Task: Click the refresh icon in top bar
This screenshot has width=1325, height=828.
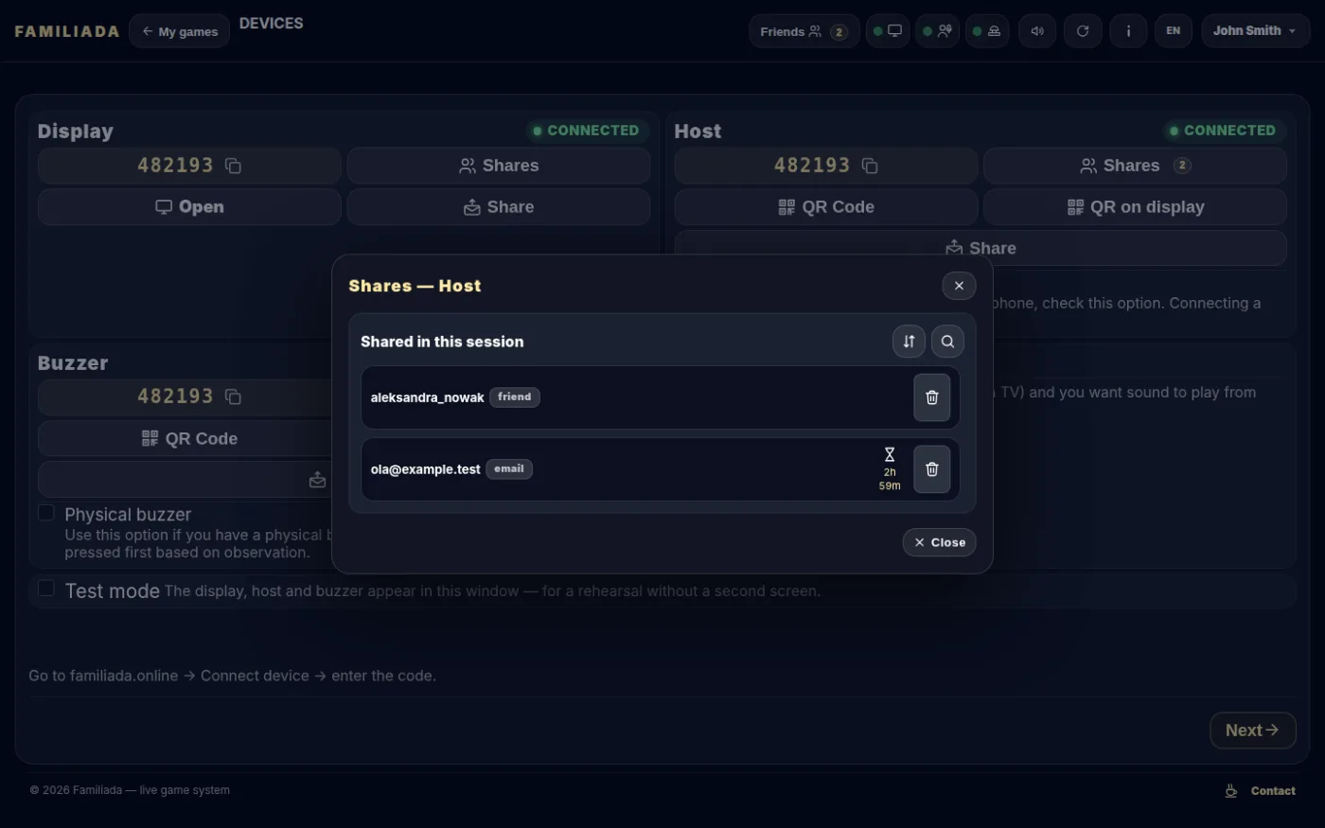Action: click(1083, 31)
